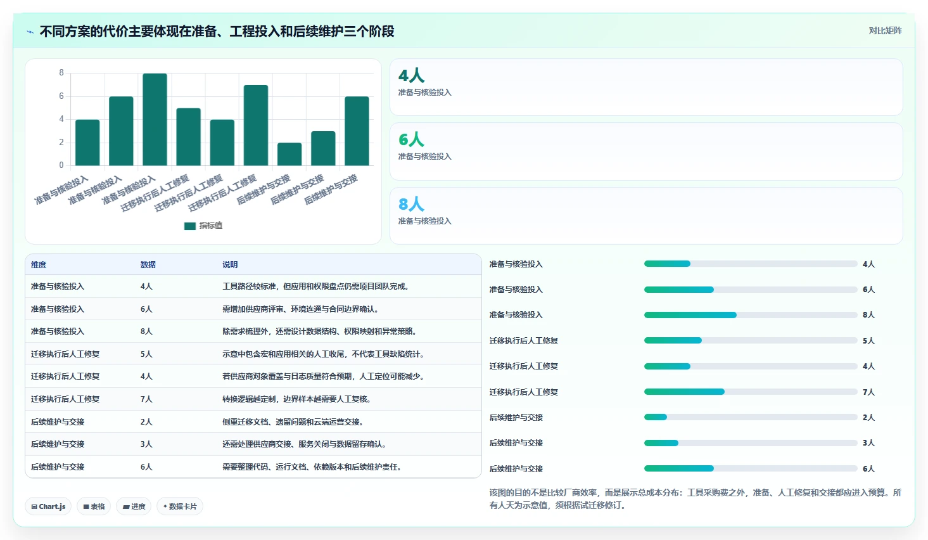928x540 pixels.
Task: Select the 进度 chip
Action: [x=134, y=506]
